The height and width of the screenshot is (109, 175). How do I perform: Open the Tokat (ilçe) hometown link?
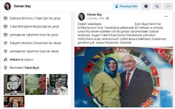[32, 68]
